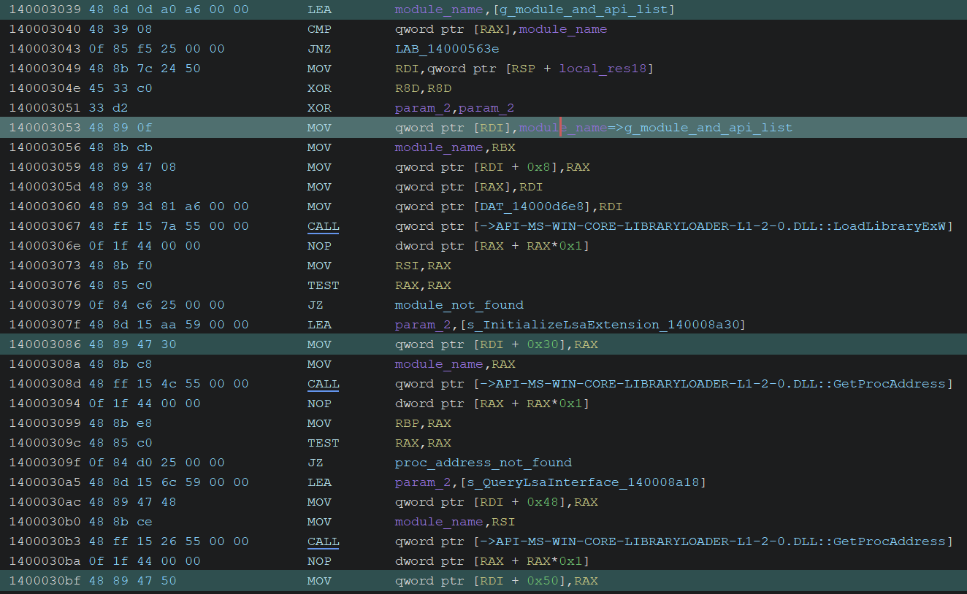This screenshot has height=594, width=967.
Task: Select the RSI,RAX operands at 140003073
Action: coord(424,266)
